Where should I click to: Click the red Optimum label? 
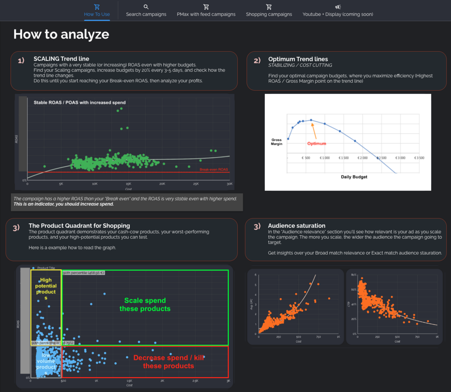pyautogui.click(x=316, y=143)
